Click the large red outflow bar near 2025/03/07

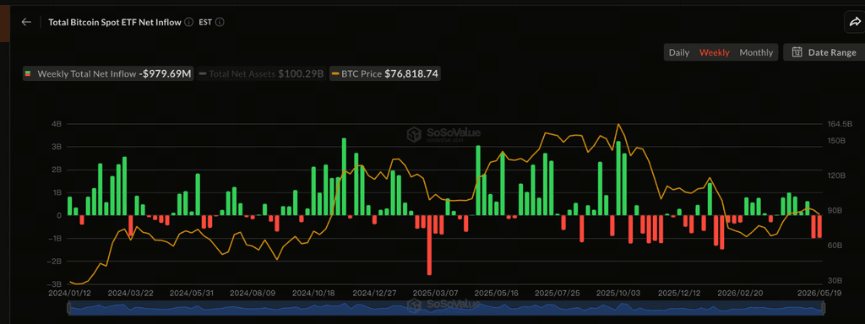coord(429,245)
